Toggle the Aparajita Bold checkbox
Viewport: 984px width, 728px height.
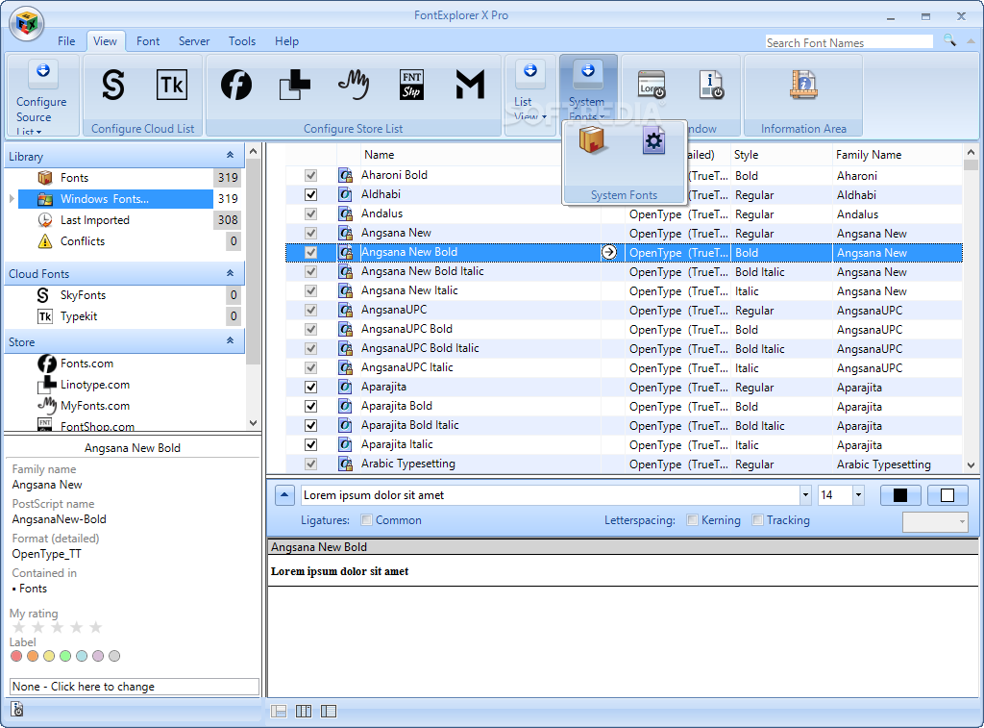[310, 407]
